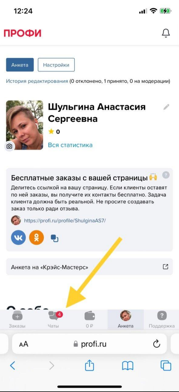Reload page in Safari address bar

[x=157, y=343]
